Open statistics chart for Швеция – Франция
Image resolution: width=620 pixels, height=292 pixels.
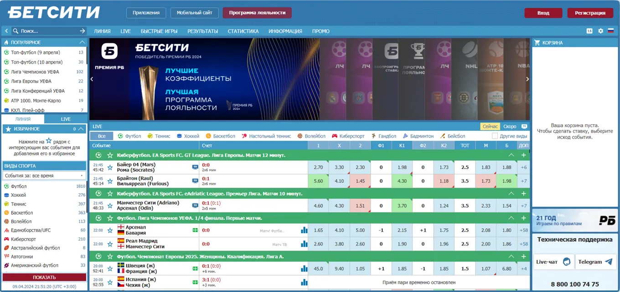(x=304, y=268)
